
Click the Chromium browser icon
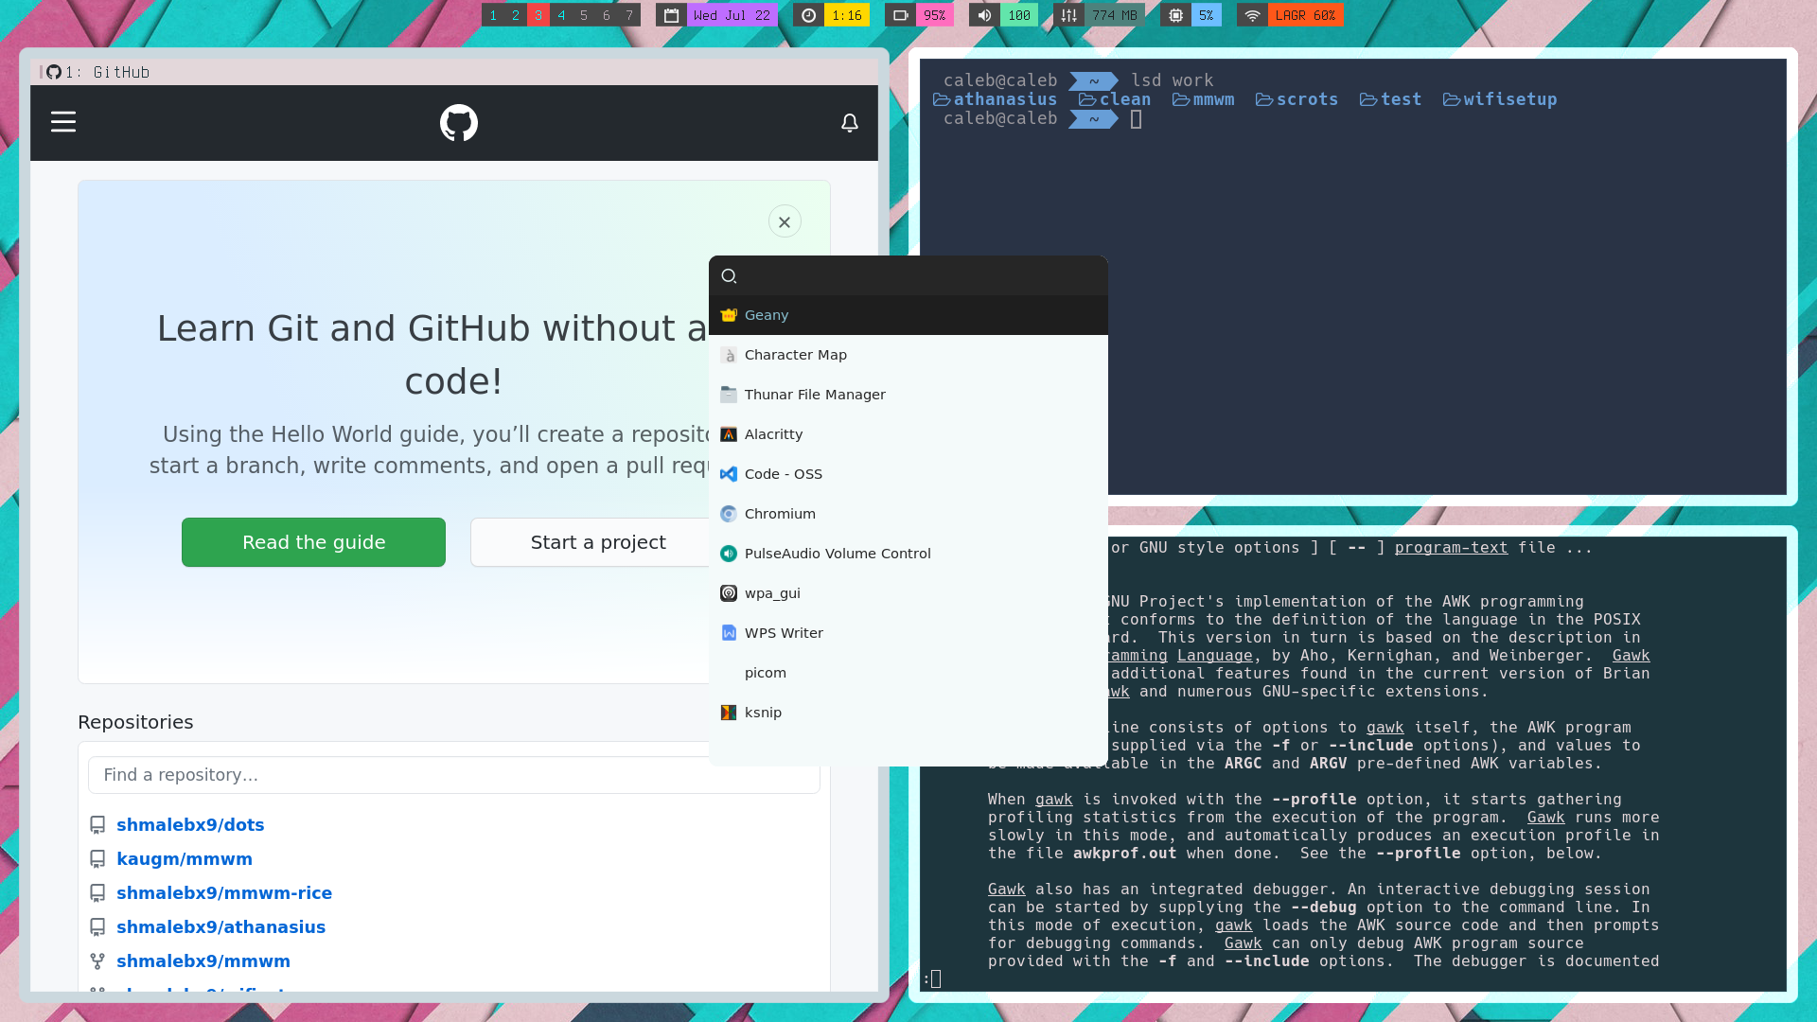click(729, 514)
